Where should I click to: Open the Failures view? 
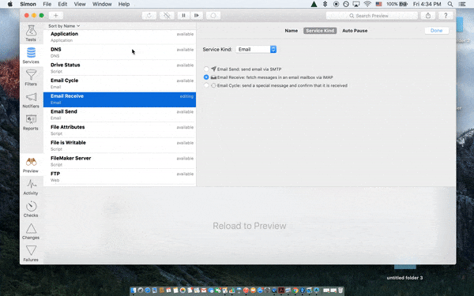coord(31,253)
